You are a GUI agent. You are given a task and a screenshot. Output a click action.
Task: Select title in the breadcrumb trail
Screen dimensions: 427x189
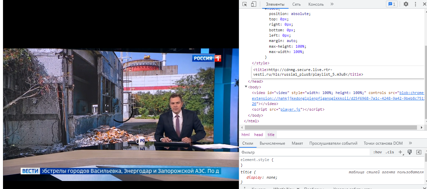[x=271, y=135]
